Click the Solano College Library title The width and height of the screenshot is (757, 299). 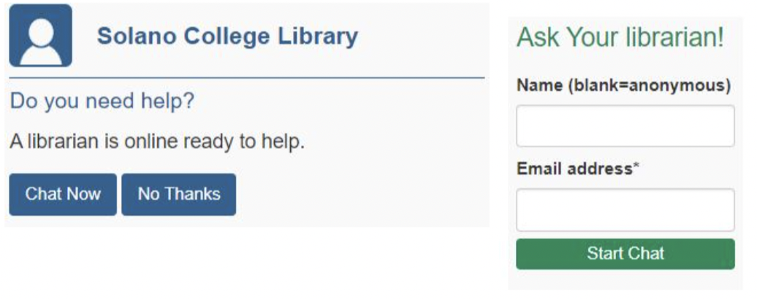227,36
